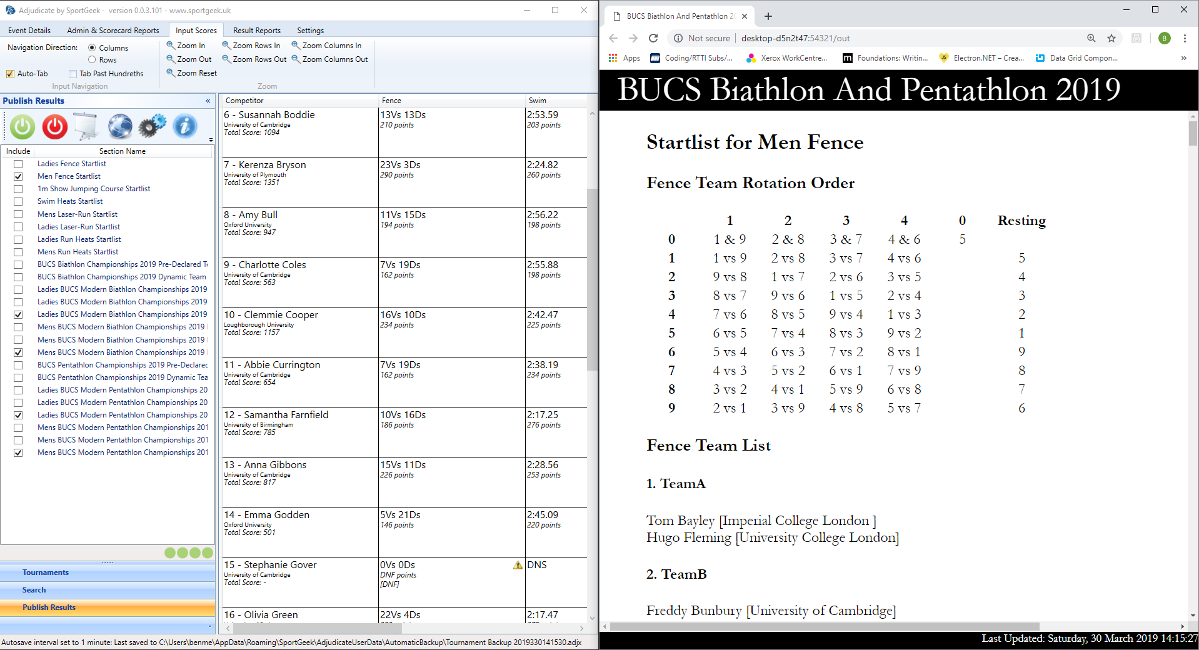Image resolution: width=1199 pixels, height=650 pixels.
Task: Open Chrome profile avatar B
Action: click(x=1165, y=38)
